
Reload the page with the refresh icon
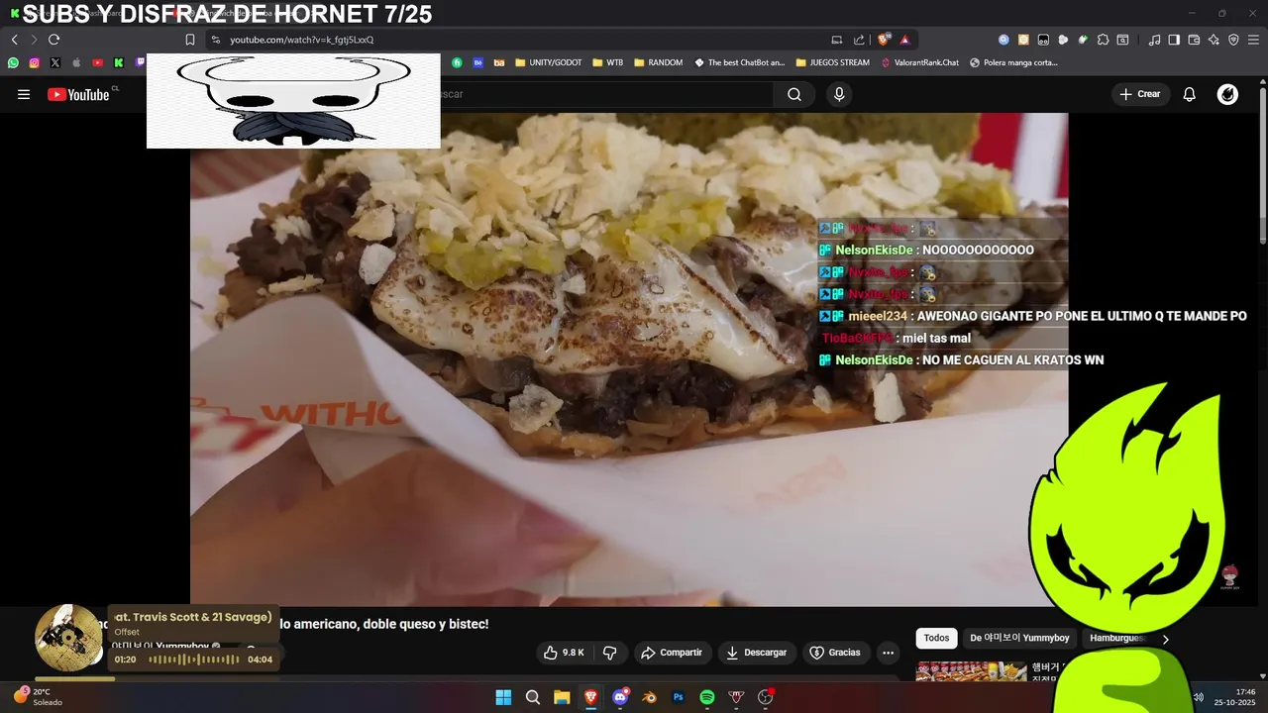(53, 40)
